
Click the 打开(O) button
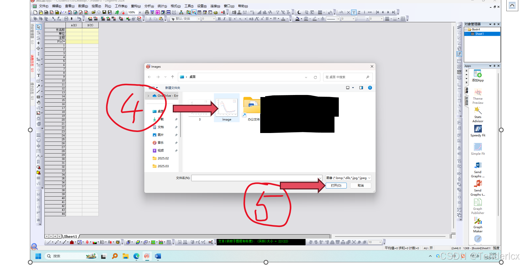pyautogui.click(x=336, y=186)
